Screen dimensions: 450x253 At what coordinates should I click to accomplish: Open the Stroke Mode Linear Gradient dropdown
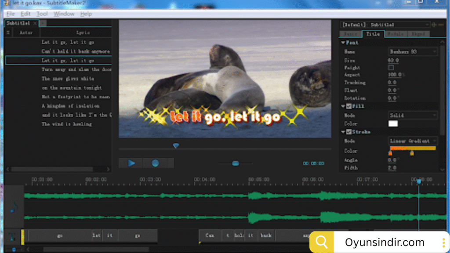point(413,141)
